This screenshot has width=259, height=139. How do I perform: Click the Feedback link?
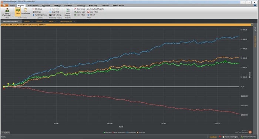213,137
